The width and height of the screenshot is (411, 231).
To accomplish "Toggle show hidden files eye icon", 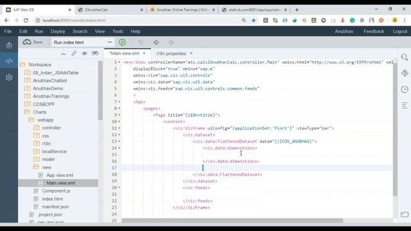I will click(x=84, y=53).
